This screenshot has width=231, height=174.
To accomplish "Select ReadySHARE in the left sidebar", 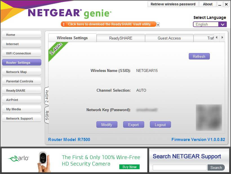I will tap(22, 91).
